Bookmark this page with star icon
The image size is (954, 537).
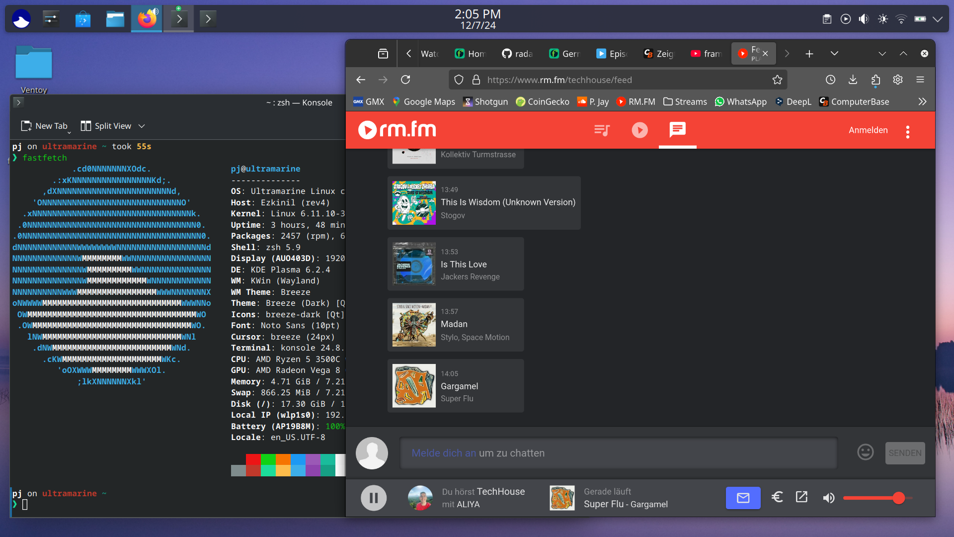pos(777,80)
